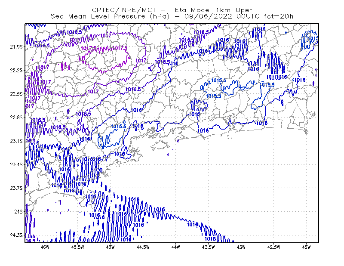Select the 23.7S latitude axis label
344x266 pixels.
point(16,188)
